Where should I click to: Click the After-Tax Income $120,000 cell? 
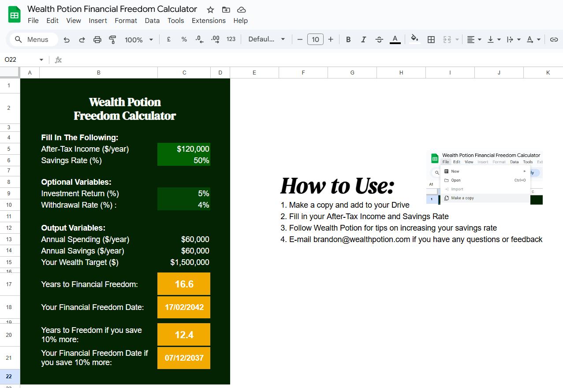pos(184,149)
